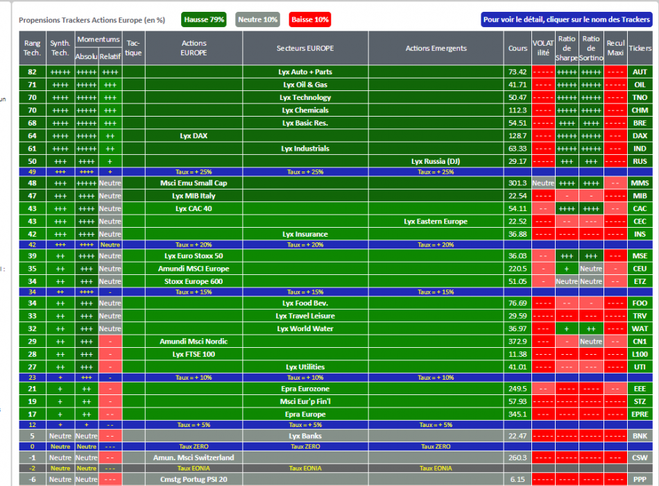Screen dimensions: 659x486
Task: Click the Absolu sub-column header
Action: point(86,56)
